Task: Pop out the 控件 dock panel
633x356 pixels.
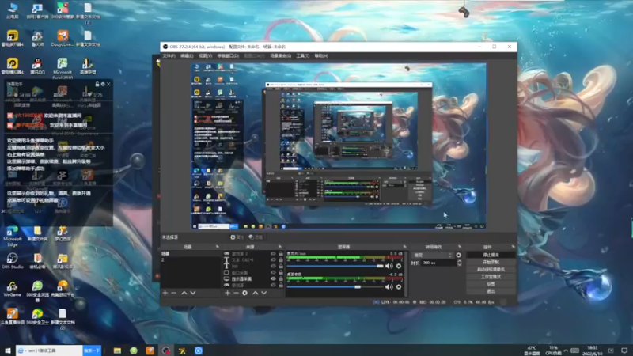Action: [x=513, y=247]
